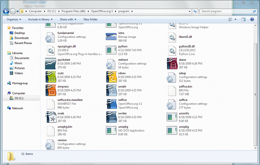260x165 pixels.
Task: Open the Explorer help icon
Action: (x=252, y=19)
